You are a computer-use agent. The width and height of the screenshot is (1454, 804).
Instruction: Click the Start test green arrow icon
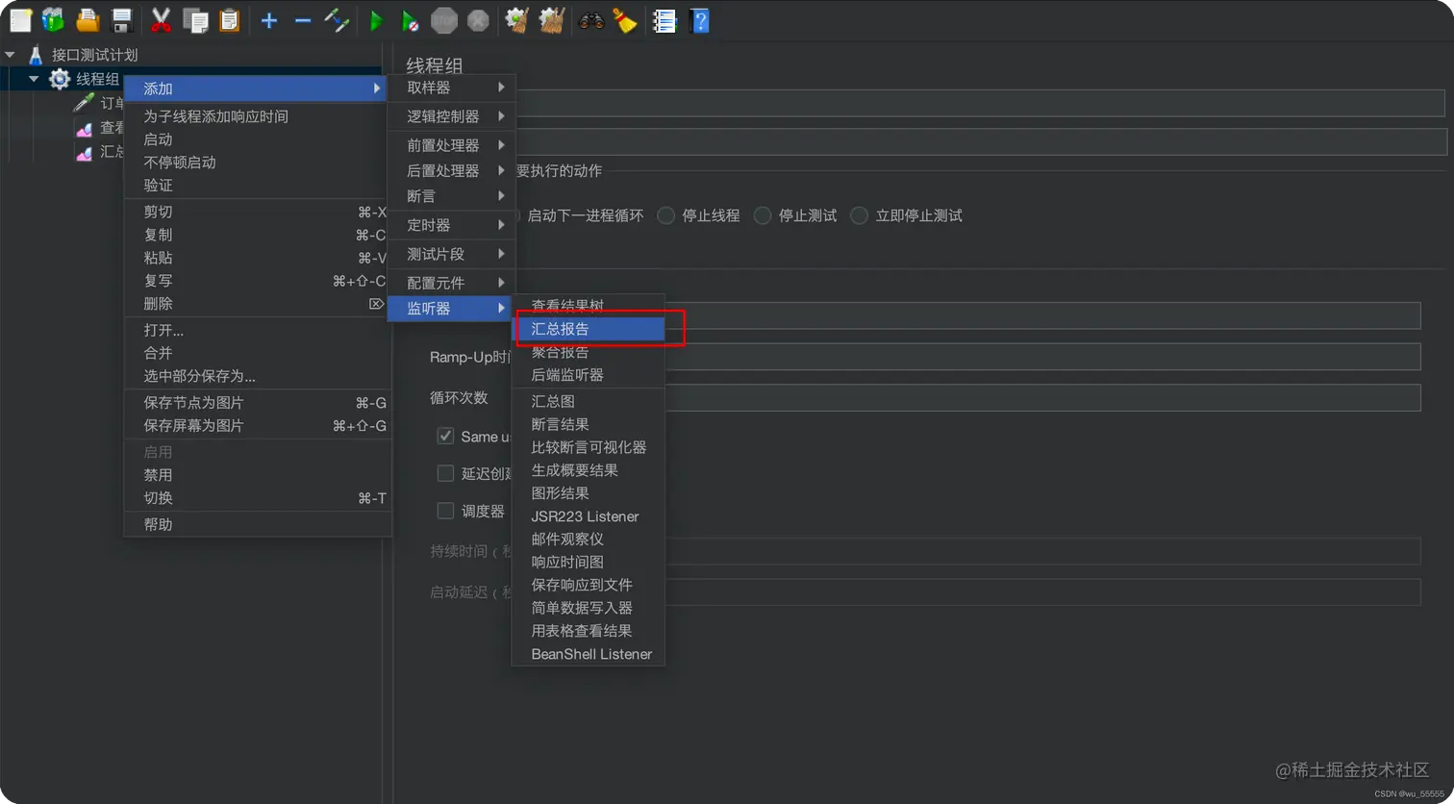coord(375,20)
